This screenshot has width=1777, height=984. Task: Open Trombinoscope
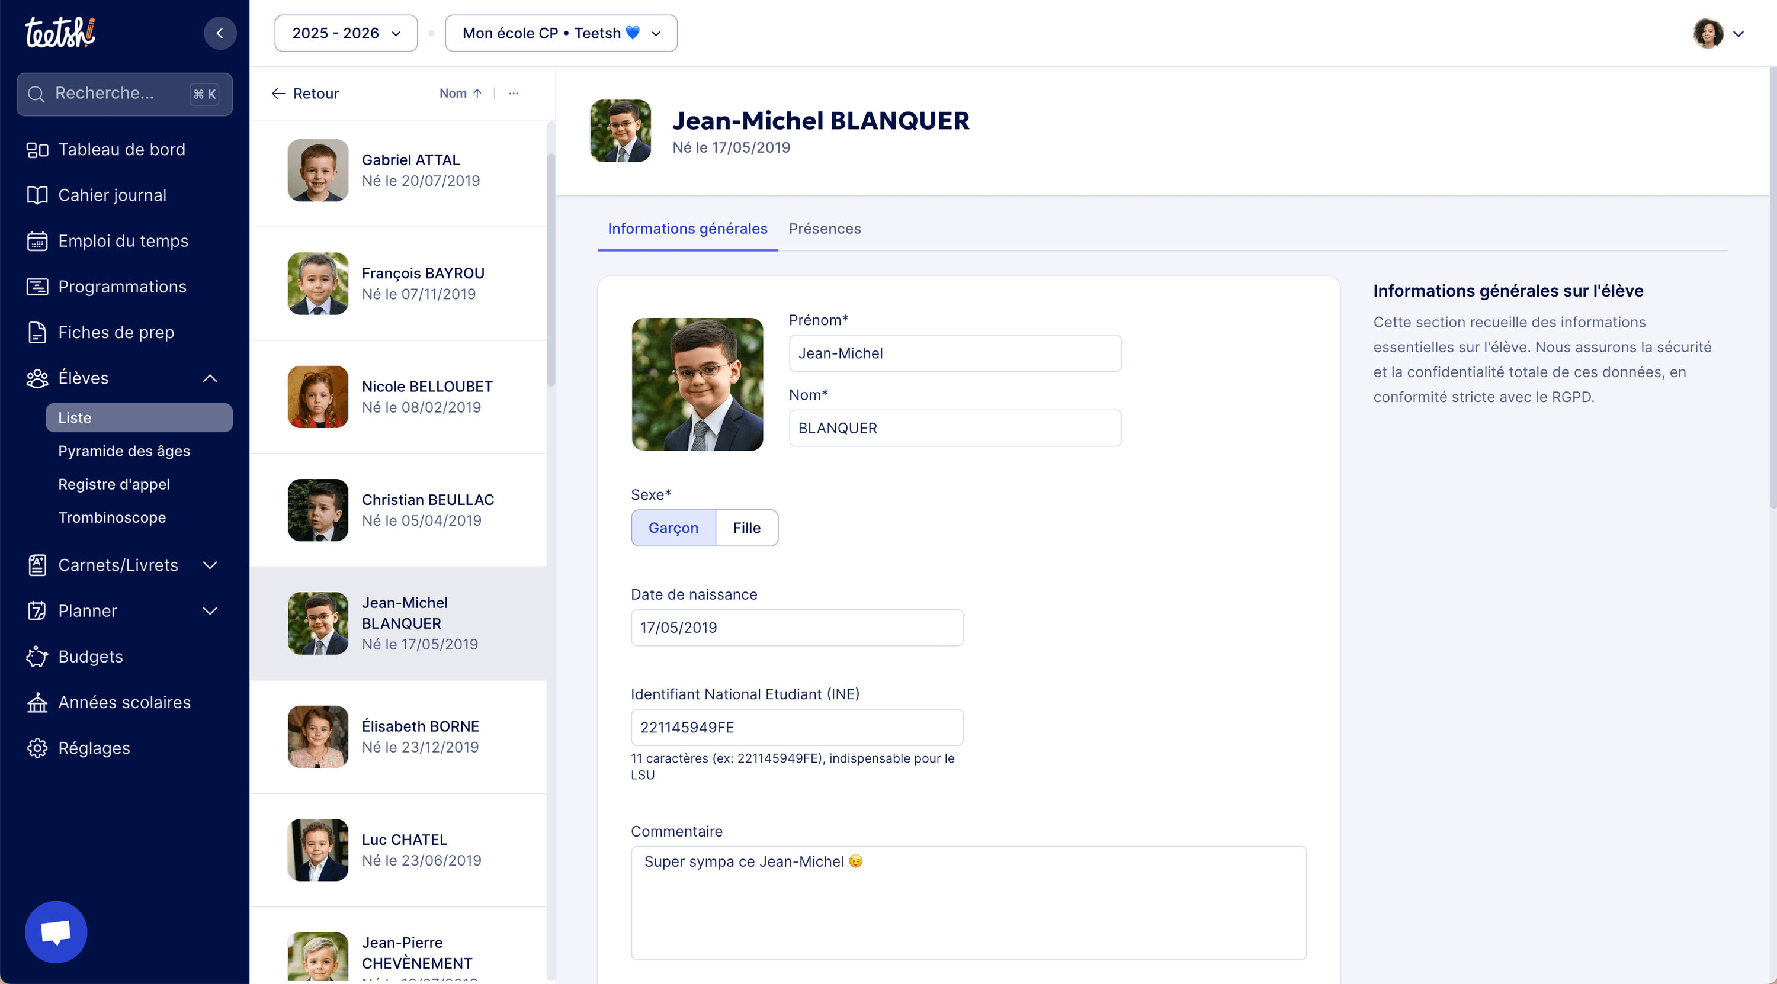tap(112, 517)
